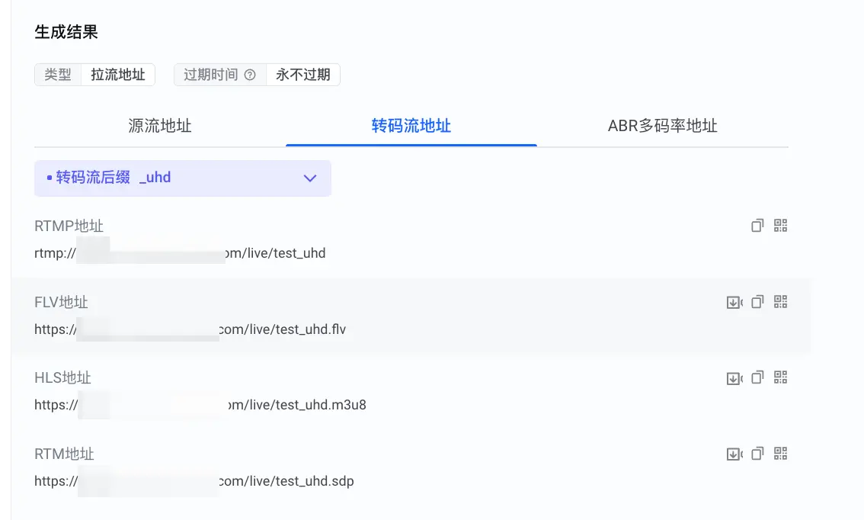The image size is (864, 520).
Task: Click the expiration time help icon
Action: pos(250,75)
